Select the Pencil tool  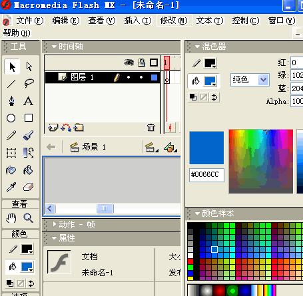11,135
